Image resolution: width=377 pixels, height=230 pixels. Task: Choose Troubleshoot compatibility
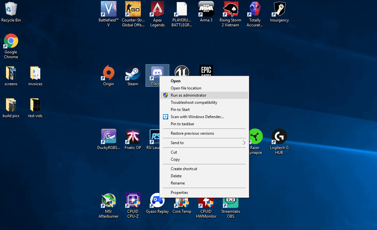click(x=204, y=102)
